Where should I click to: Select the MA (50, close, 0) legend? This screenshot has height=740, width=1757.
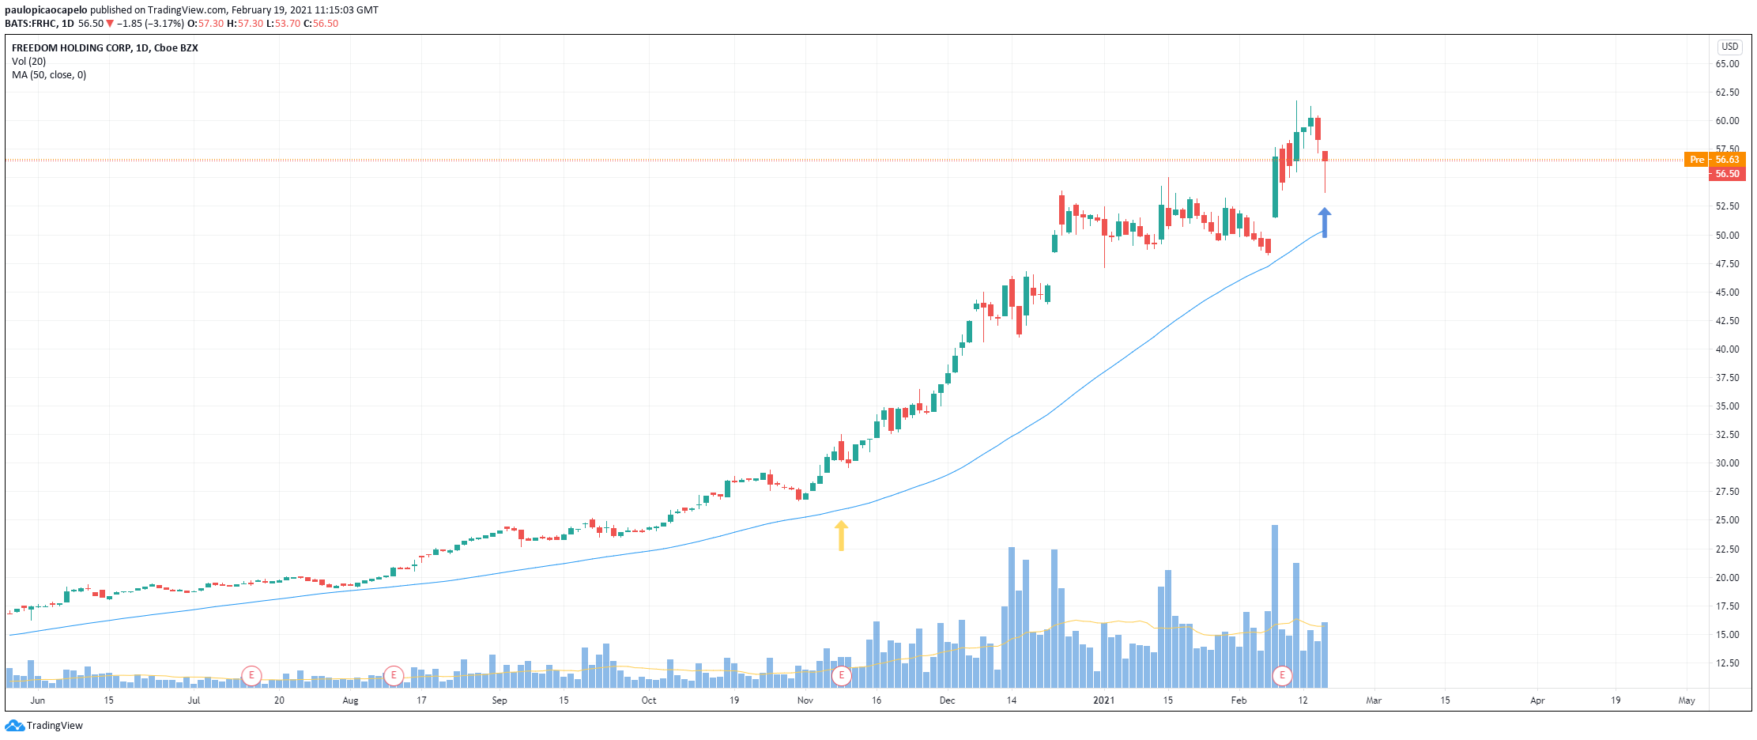(x=49, y=75)
